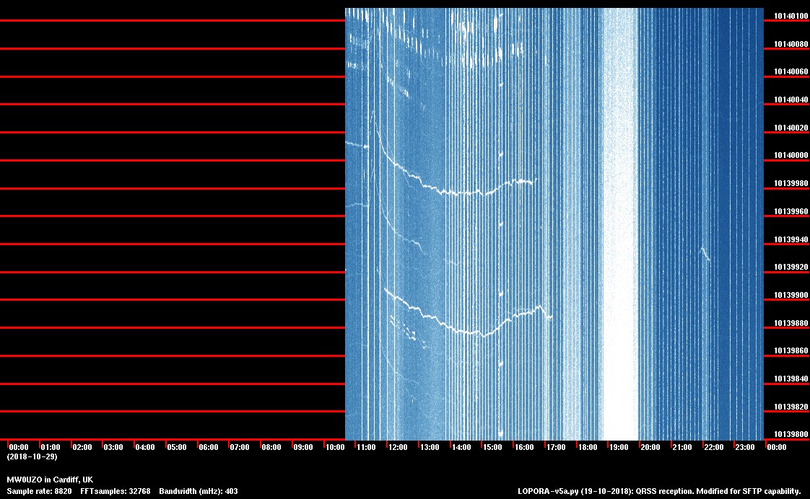Viewport: 810px width, 499px height.
Task: Click the 05:00 time tick label
Action: [176, 448]
